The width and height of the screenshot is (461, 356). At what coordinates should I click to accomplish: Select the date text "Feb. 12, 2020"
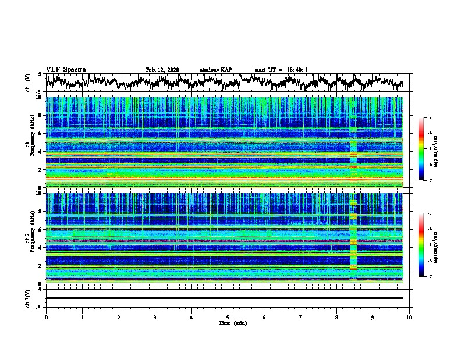[x=162, y=70]
